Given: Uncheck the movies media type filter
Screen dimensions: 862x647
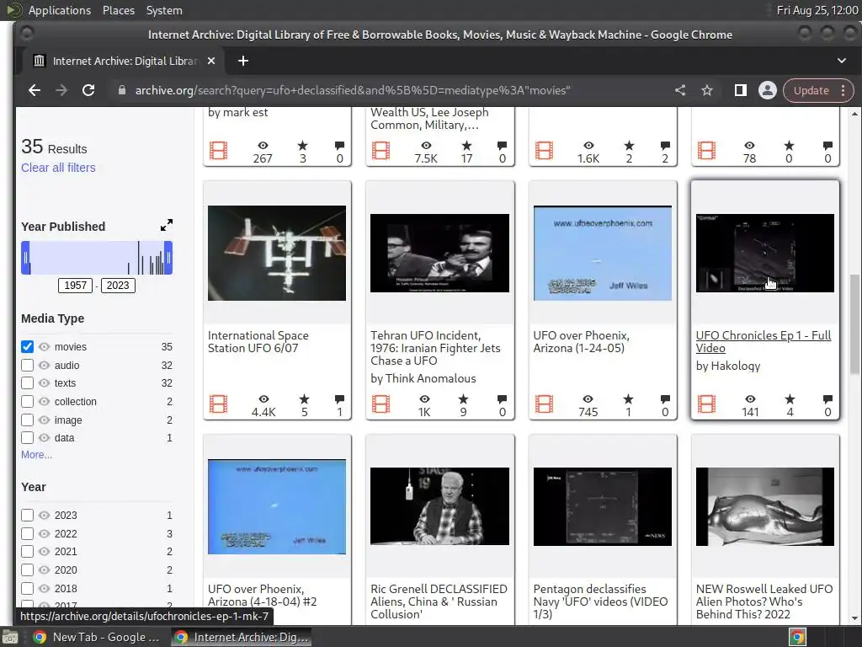Looking at the screenshot, I should [x=27, y=346].
